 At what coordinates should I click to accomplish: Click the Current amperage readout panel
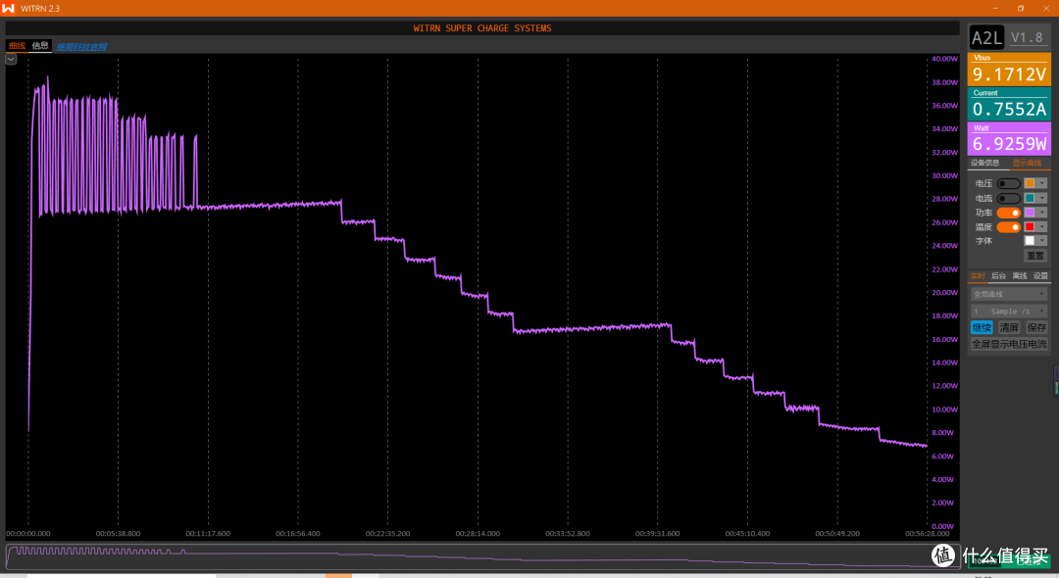point(1009,104)
